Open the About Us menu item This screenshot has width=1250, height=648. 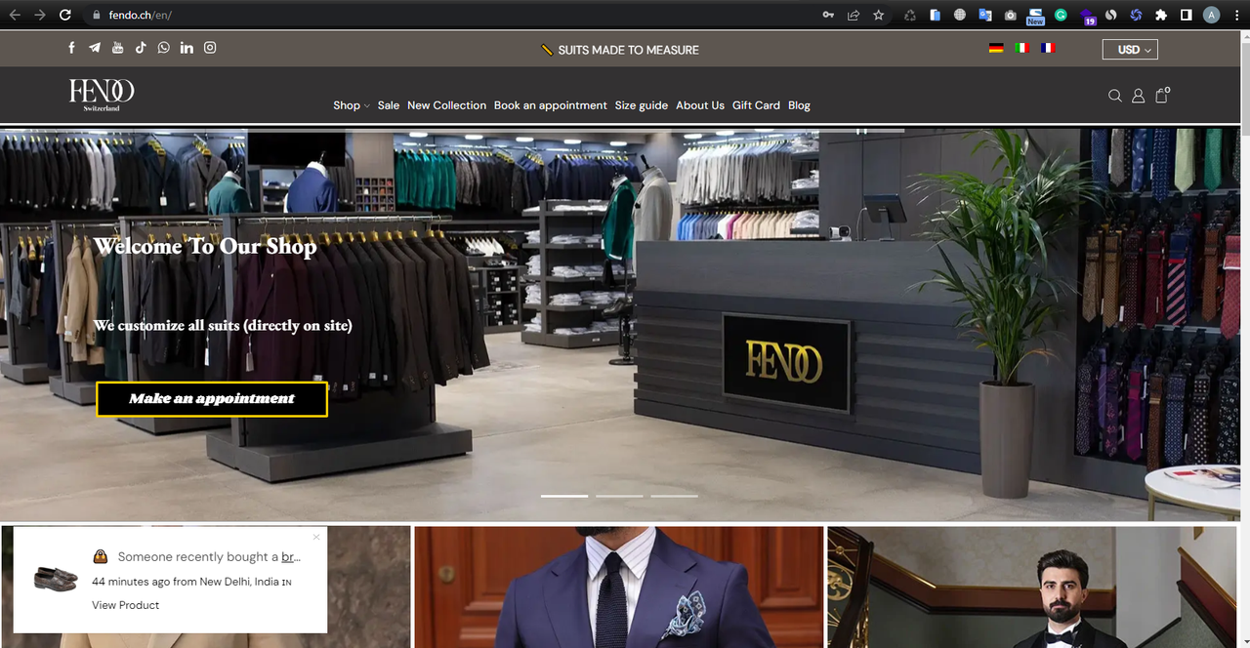tap(700, 105)
